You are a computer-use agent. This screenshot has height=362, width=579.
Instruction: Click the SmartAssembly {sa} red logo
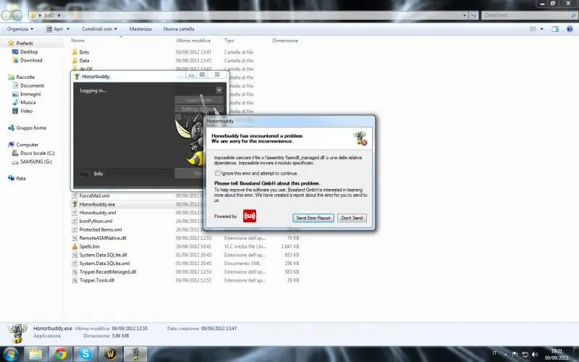[250, 216]
